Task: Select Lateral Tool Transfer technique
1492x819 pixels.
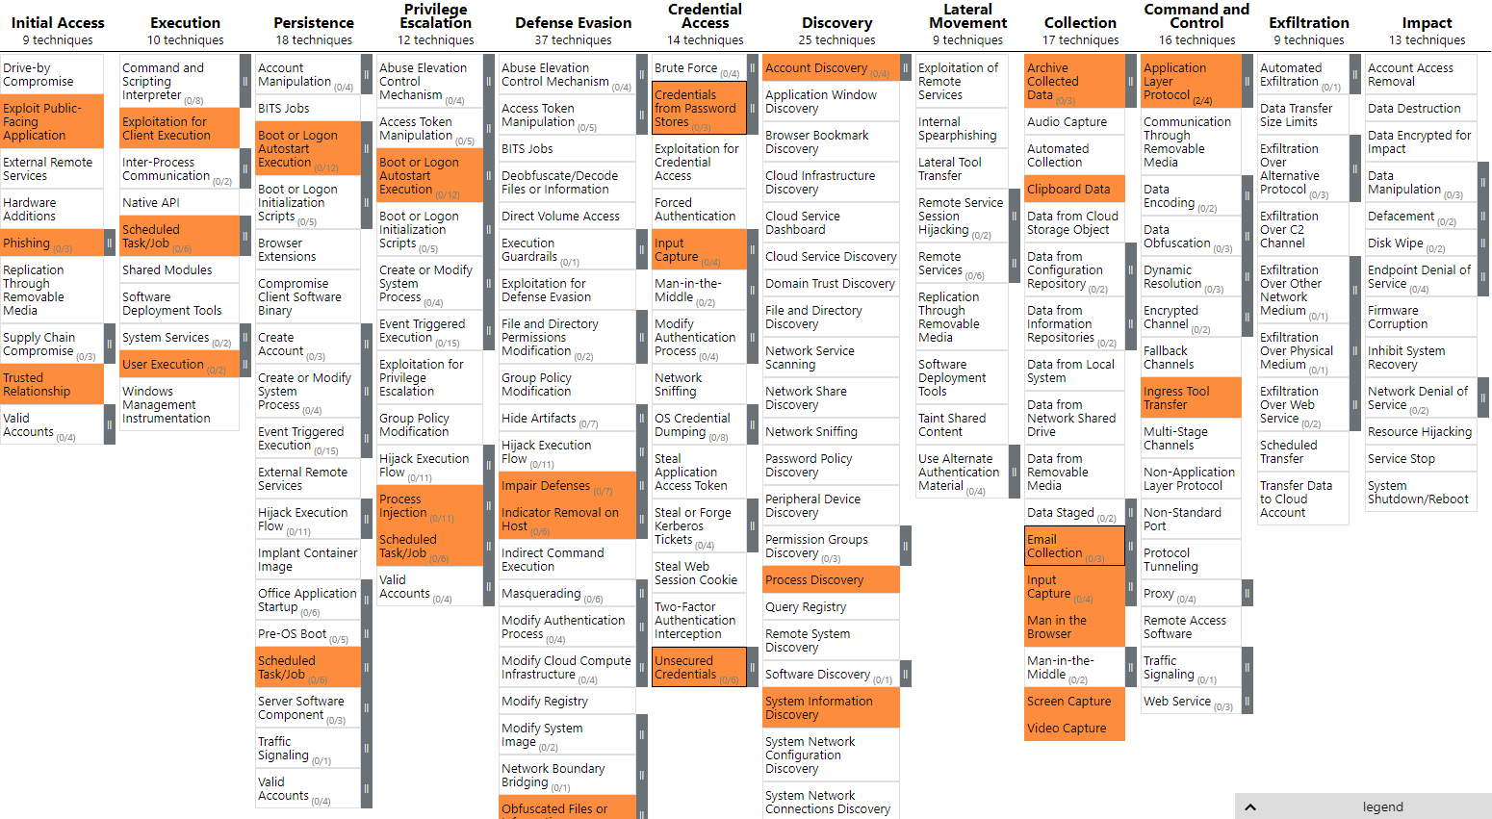Action: coord(962,168)
